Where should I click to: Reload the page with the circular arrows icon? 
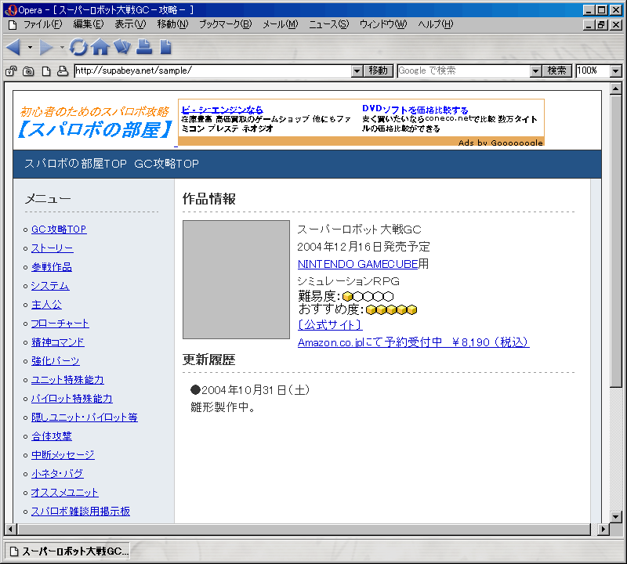(x=78, y=47)
